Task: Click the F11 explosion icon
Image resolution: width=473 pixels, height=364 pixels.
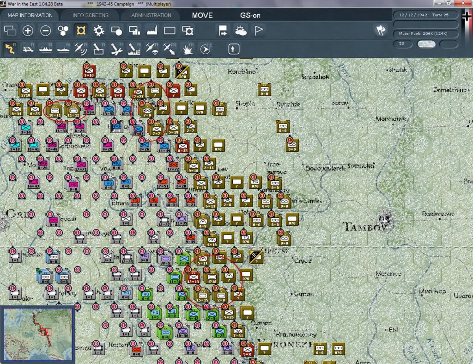Action: click(188, 49)
